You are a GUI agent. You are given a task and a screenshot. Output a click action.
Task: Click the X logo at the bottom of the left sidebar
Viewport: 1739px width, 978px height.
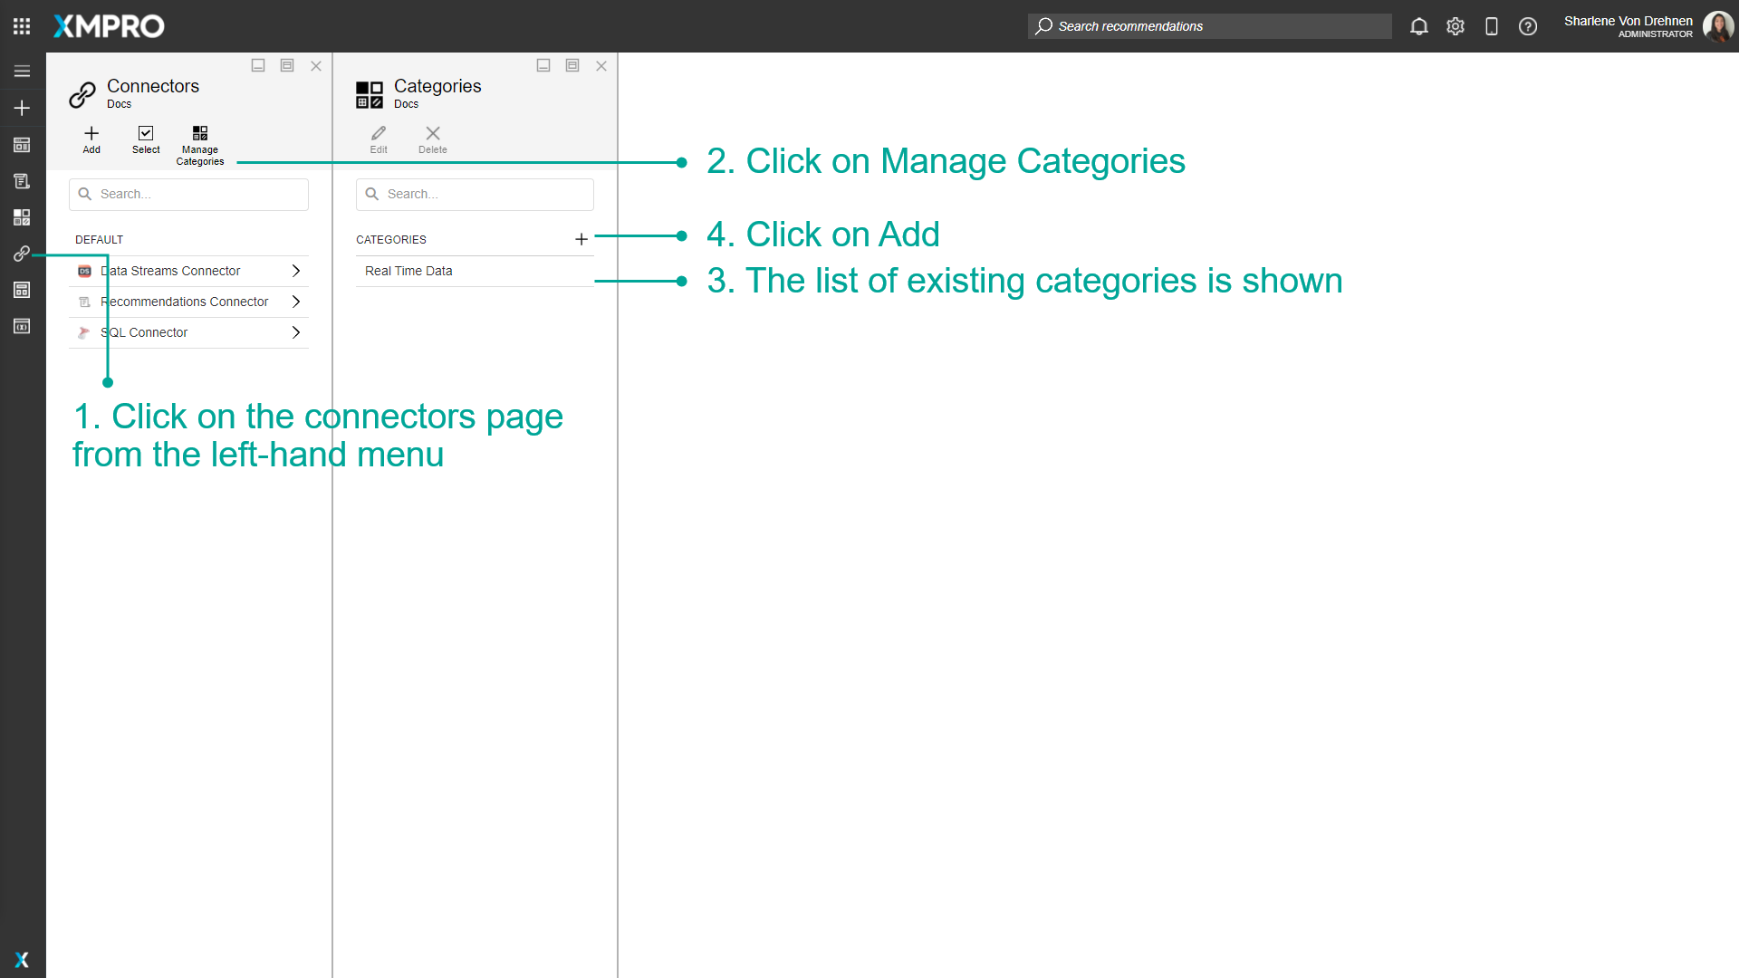[x=22, y=960]
